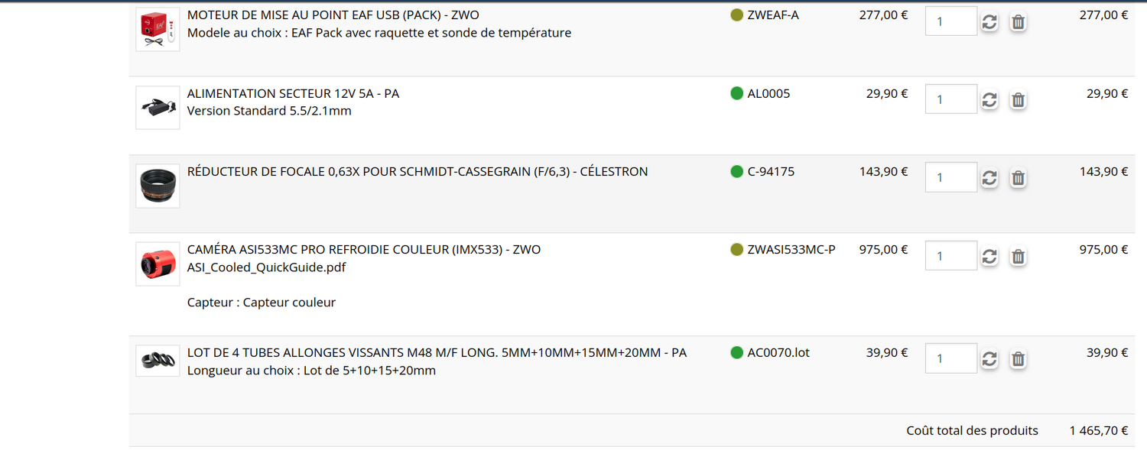Click quantity box for ASI533MC camera
Viewport: 1147px width, 450px height.
coord(950,256)
